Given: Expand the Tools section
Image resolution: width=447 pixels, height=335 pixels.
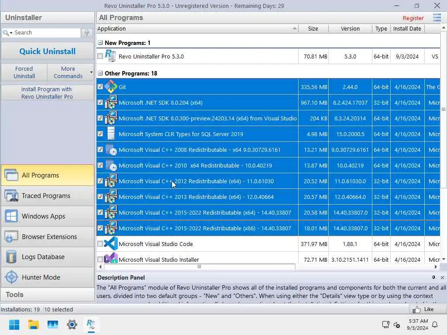Looking at the screenshot, I should tap(47, 294).
